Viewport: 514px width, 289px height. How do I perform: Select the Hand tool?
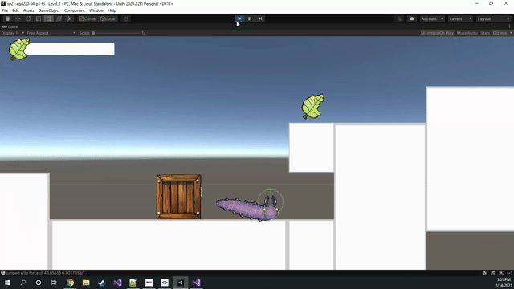point(7,18)
